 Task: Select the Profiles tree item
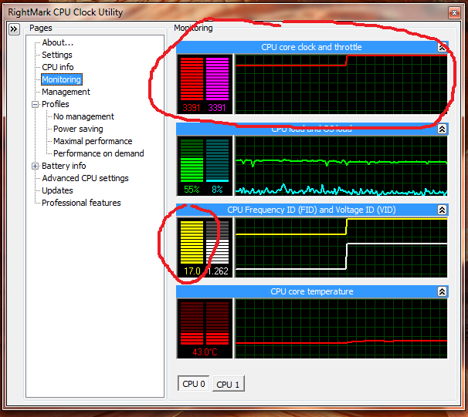(x=56, y=104)
